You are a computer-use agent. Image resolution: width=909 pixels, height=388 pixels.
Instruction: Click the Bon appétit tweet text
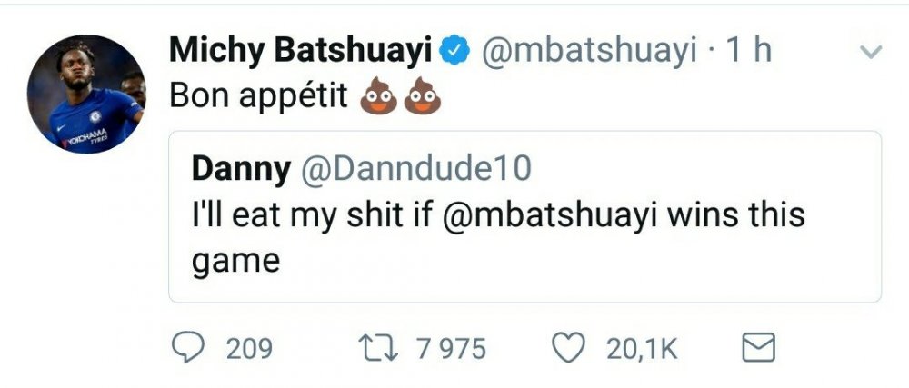click(258, 97)
